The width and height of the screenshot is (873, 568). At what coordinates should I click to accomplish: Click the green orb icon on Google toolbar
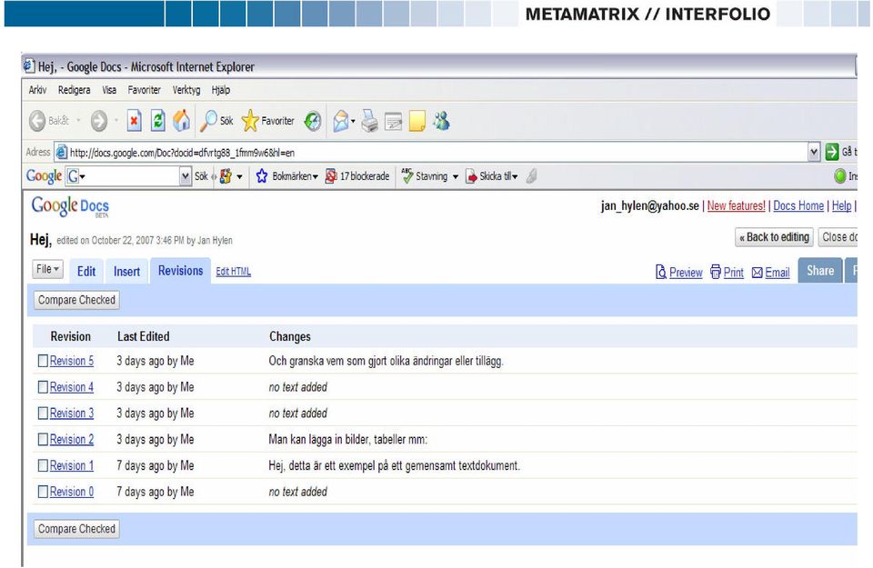point(840,176)
